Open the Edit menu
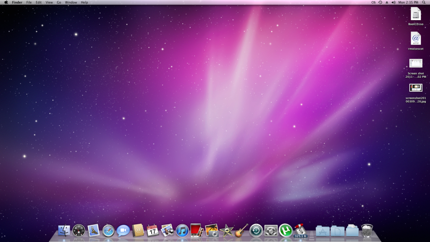Screen dimensions: 430x242 [39, 3]
